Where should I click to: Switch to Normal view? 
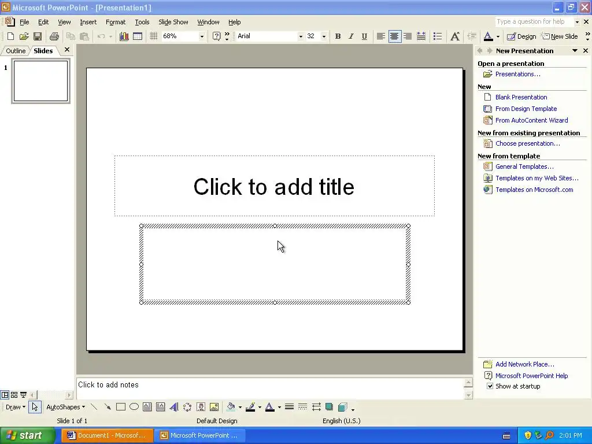5,395
